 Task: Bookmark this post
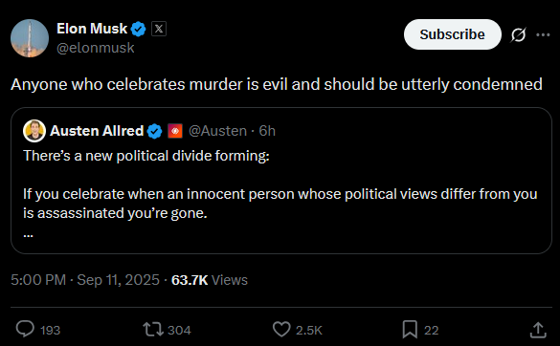410,329
